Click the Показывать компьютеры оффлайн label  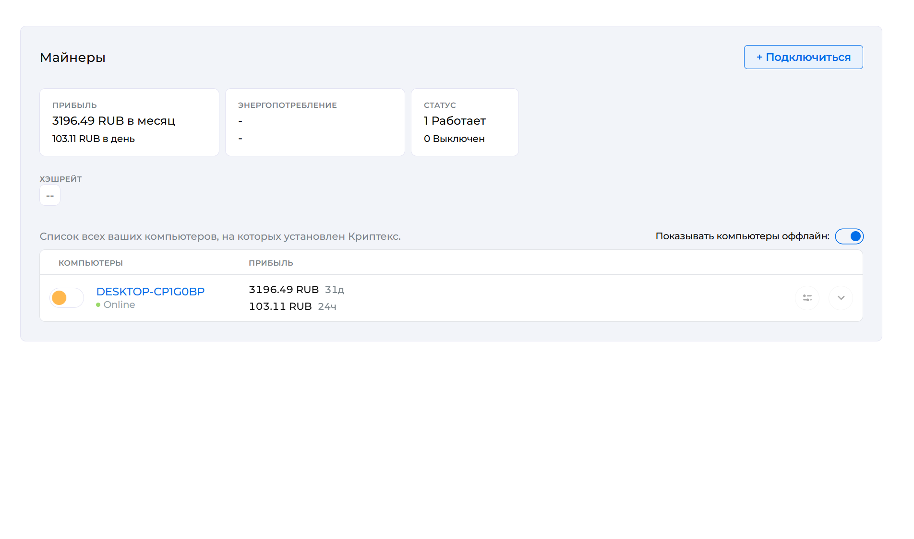click(x=742, y=236)
